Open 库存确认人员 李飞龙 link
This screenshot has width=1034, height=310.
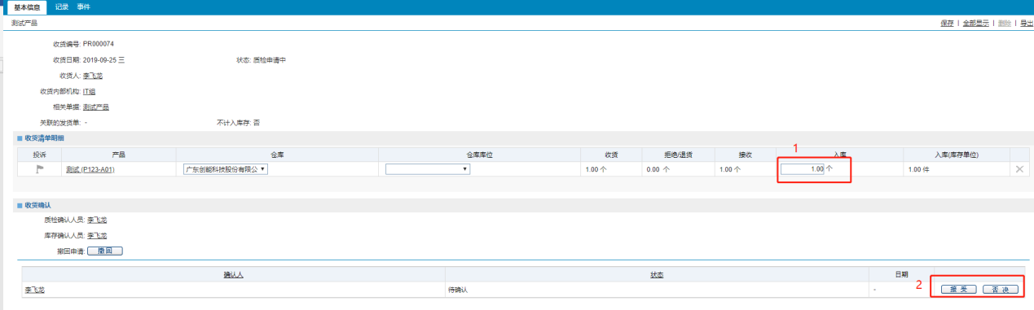tap(97, 235)
